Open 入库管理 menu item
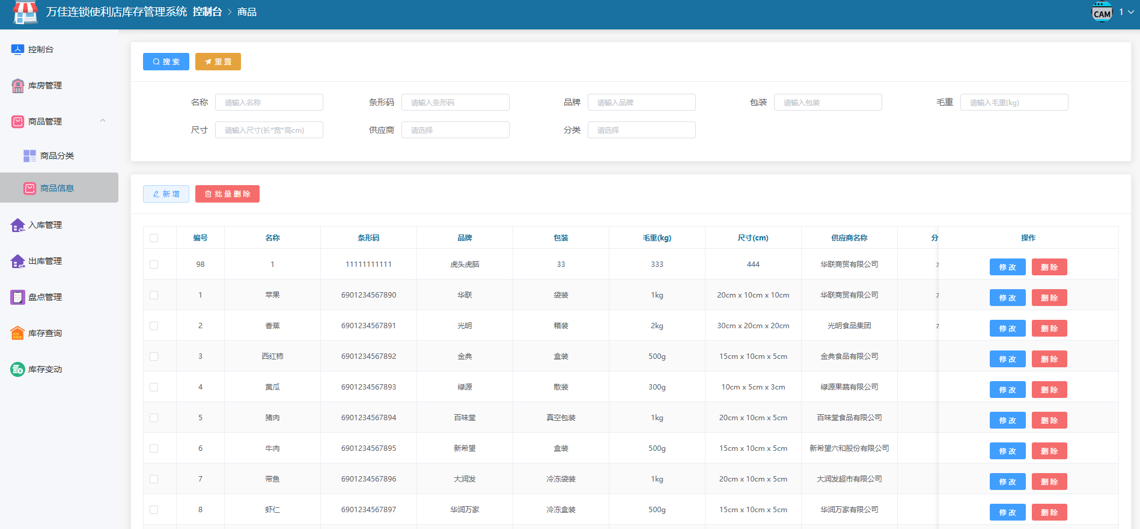The height and width of the screenshot is (529, 1140). click(x=59, y=225)
